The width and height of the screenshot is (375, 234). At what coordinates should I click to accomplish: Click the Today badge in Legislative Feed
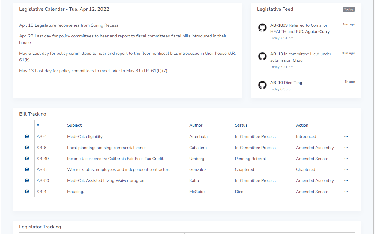pos(348,9)
